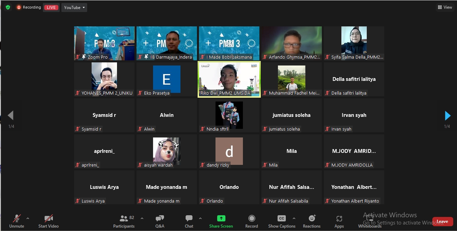The height and width of the screenshot is (231, 457).
Task: Go to next gallery page arrow
Action: point(447,116)
